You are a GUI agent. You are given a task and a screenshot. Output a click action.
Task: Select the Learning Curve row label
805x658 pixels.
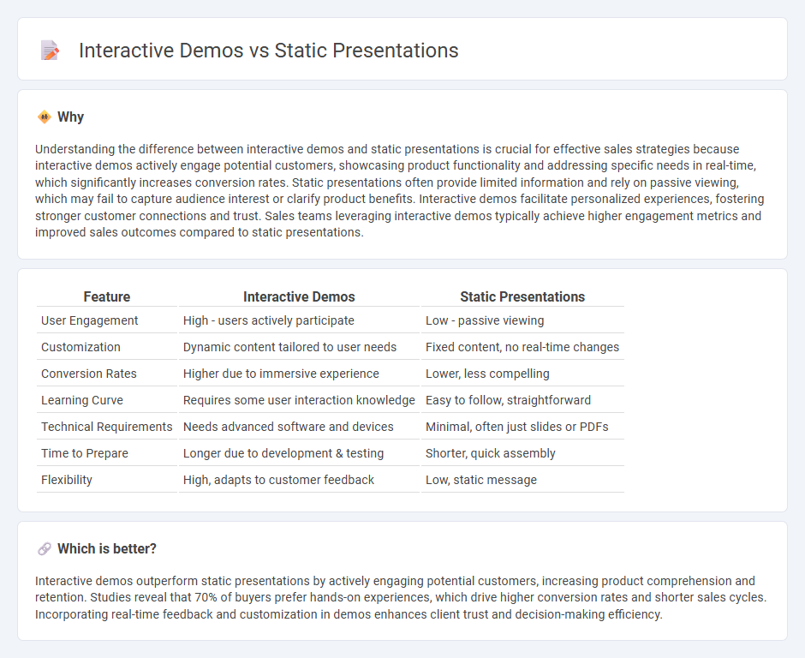(82, 401)
